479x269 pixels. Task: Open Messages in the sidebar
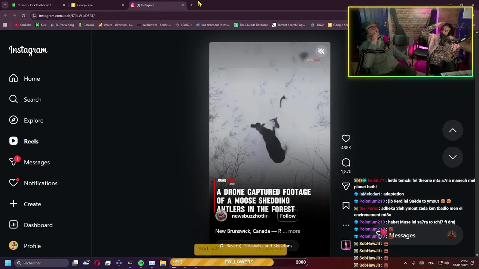pyautogui.click(x=30, y=162)
